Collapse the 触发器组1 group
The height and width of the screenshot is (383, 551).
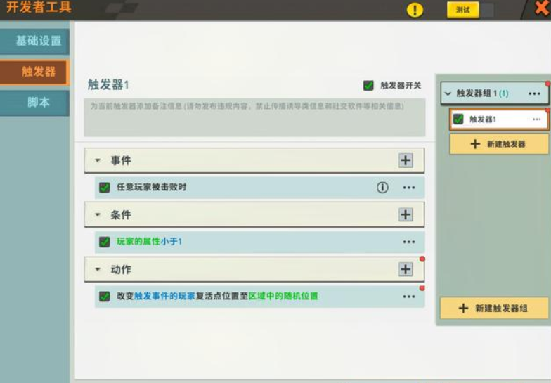[448, 93]
